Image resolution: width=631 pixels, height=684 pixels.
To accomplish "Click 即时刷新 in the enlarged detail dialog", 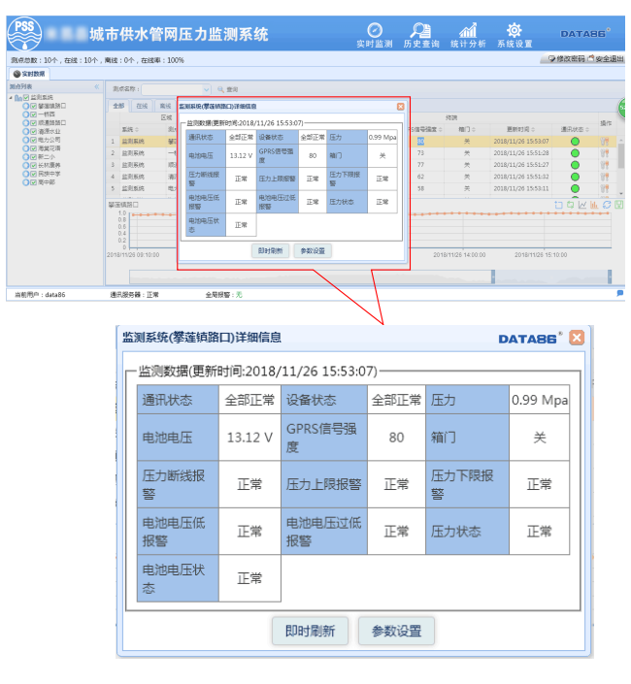I will tap(310, 631).
